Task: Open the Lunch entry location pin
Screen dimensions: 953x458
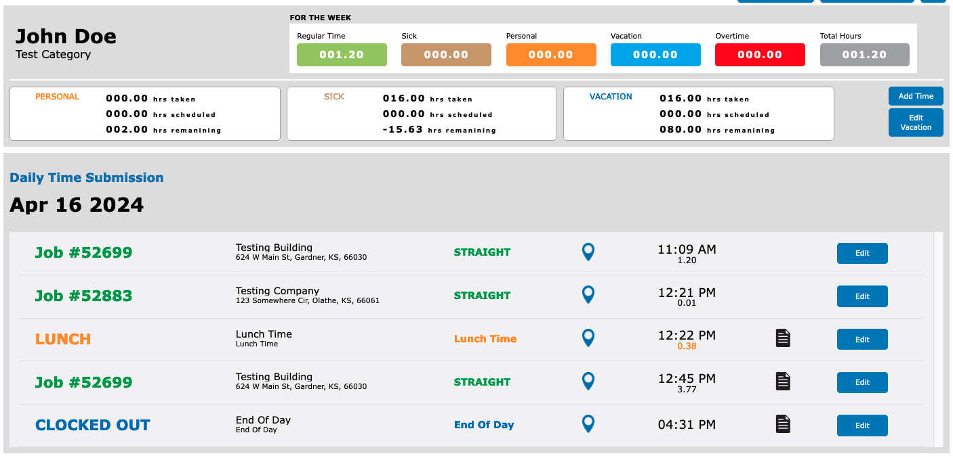Action: [x=588, y=338]
